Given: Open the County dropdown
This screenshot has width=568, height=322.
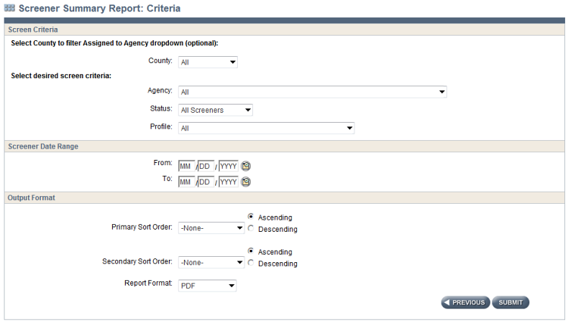Looking at the screenshot, I should (208, 62).
